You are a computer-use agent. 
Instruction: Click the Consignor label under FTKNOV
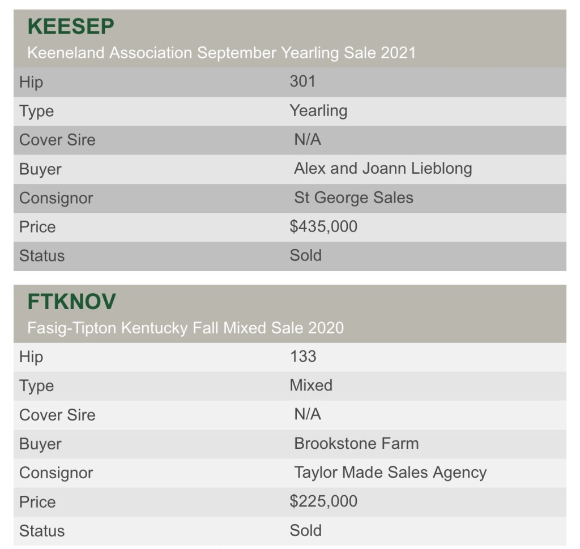coord(56,473)
